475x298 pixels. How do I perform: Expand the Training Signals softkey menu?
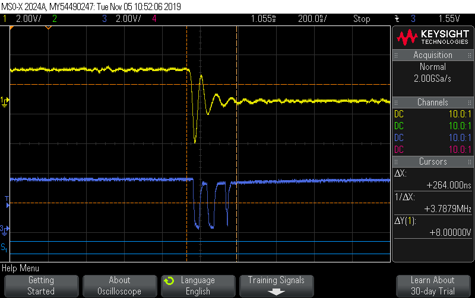point(276,286)
